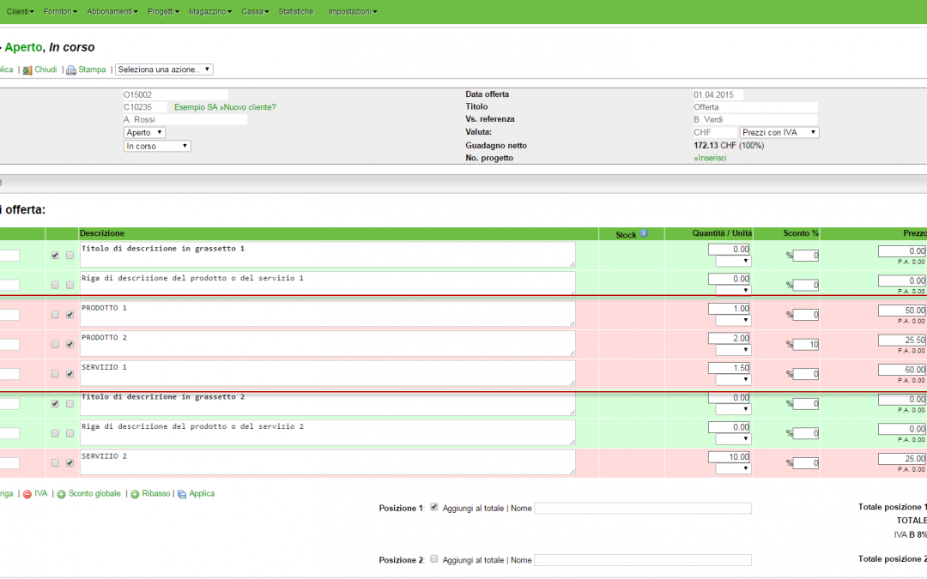The image size is (927, 579).
Task: Expand the In corso status dropdown
Action: tap(157, 147)
